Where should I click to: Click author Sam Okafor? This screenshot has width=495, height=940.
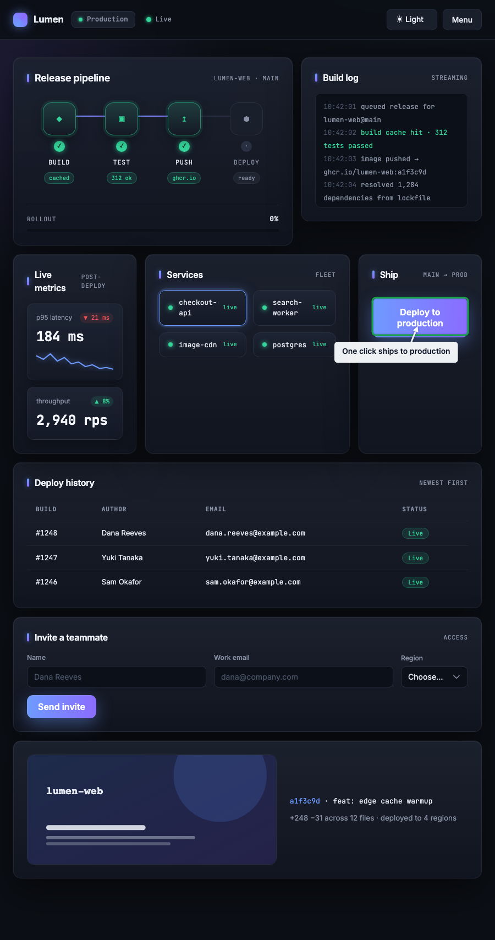[x=122, y=582]
